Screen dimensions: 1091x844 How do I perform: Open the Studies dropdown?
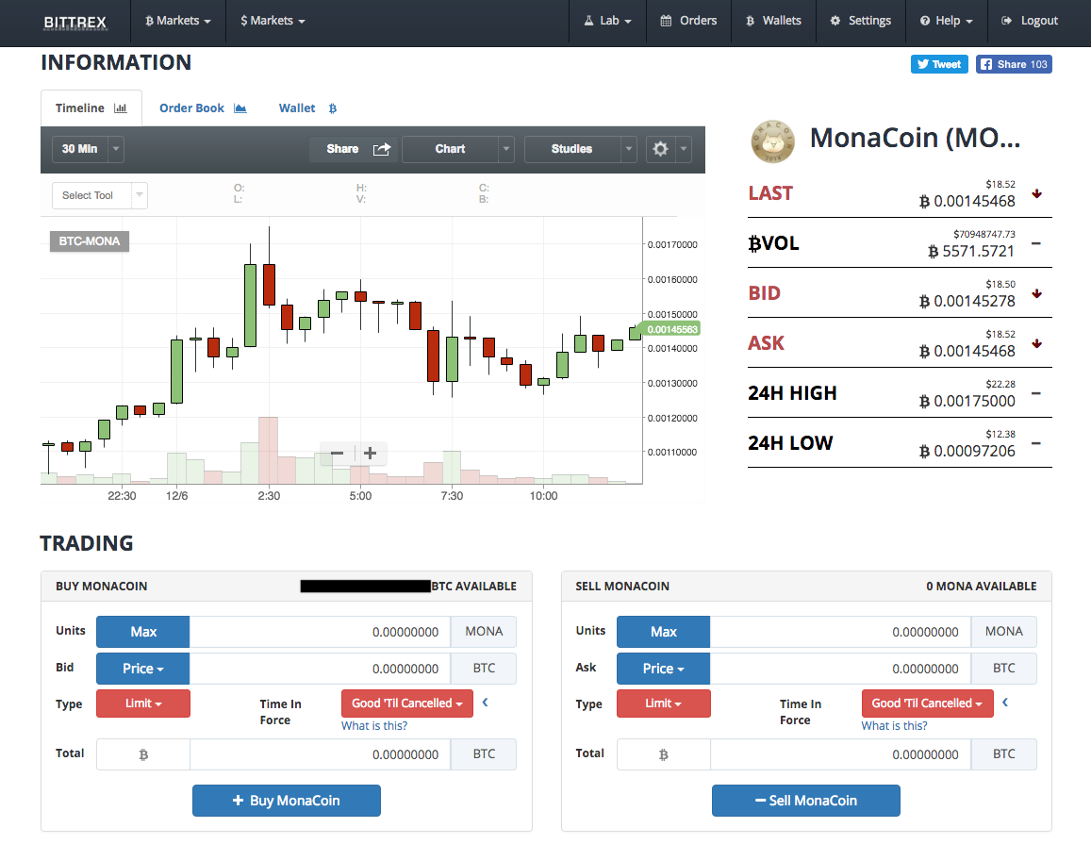click(581, 149)
